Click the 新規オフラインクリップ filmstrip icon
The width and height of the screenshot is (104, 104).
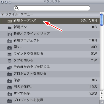tap(10, 34)
